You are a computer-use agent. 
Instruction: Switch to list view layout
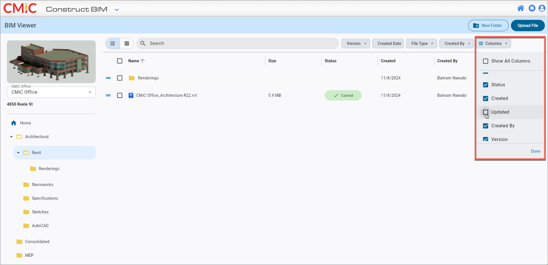[113, 43]
